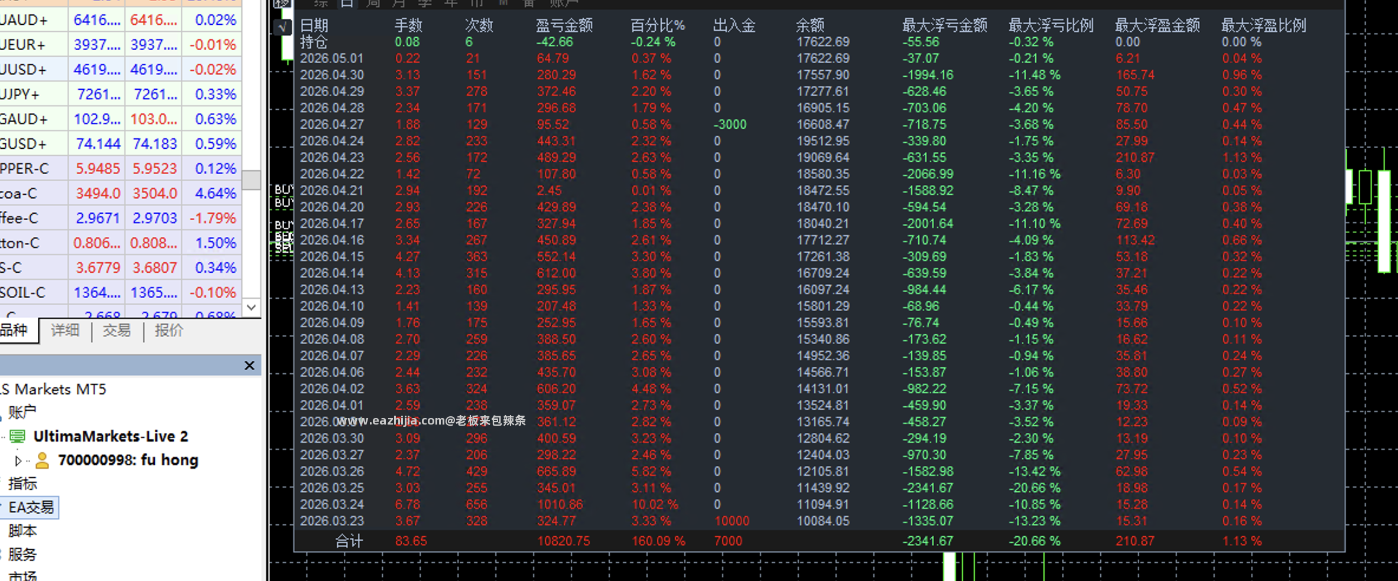
Task: Click the -1.79% change value
Action: coord(213,218)
